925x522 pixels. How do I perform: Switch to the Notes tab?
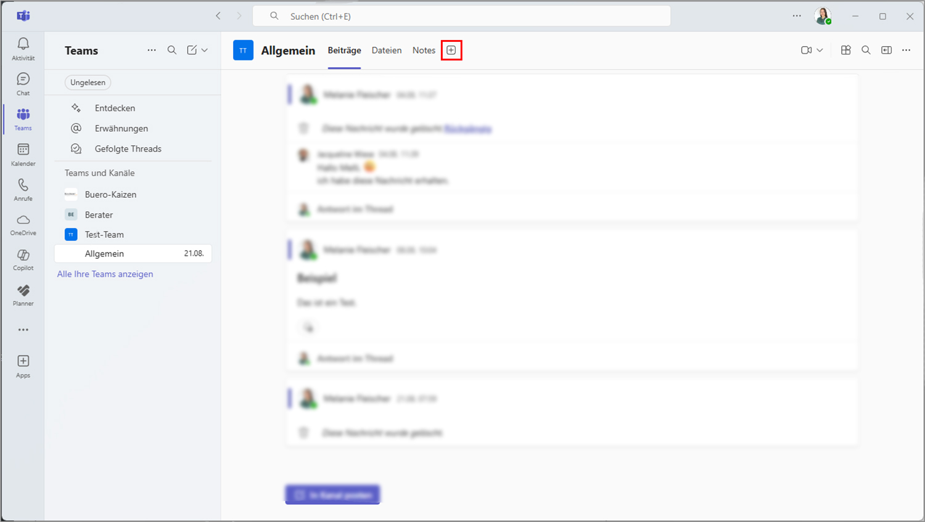click(x=424, y=51)
